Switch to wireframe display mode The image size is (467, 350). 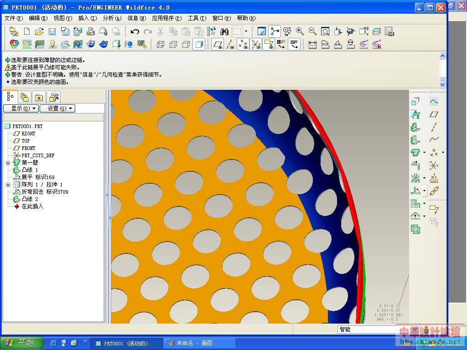point(160,45)
